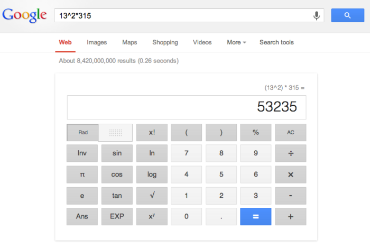The height and width of the screenshot is (248, 370).
Task: Click the square root key
Action: coord(152,195)
